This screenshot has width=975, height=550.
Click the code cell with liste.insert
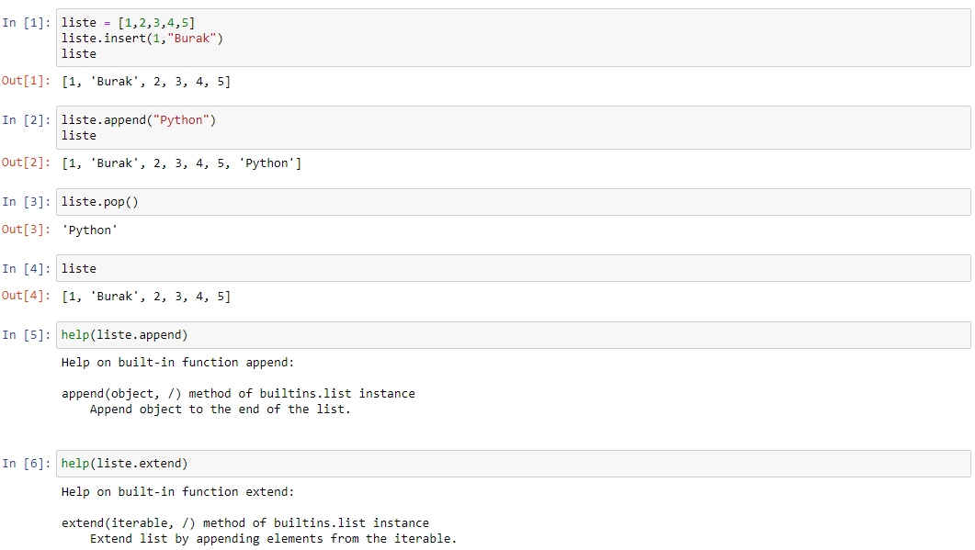513,38
